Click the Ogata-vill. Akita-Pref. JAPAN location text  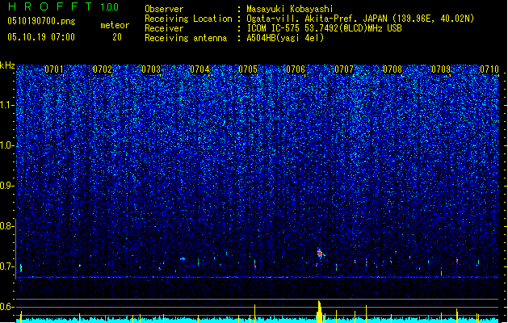click(x=360, y=19)
